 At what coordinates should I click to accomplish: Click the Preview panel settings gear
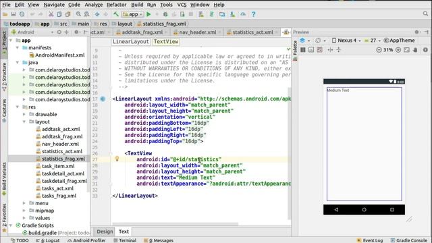(x=416, y=32)
